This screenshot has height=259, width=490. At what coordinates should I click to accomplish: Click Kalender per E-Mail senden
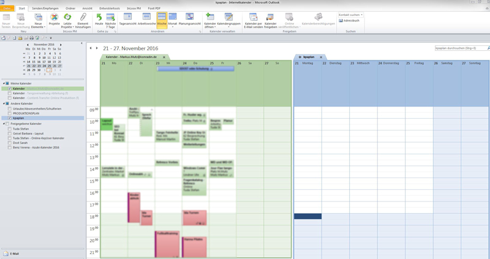coord(253,20)
